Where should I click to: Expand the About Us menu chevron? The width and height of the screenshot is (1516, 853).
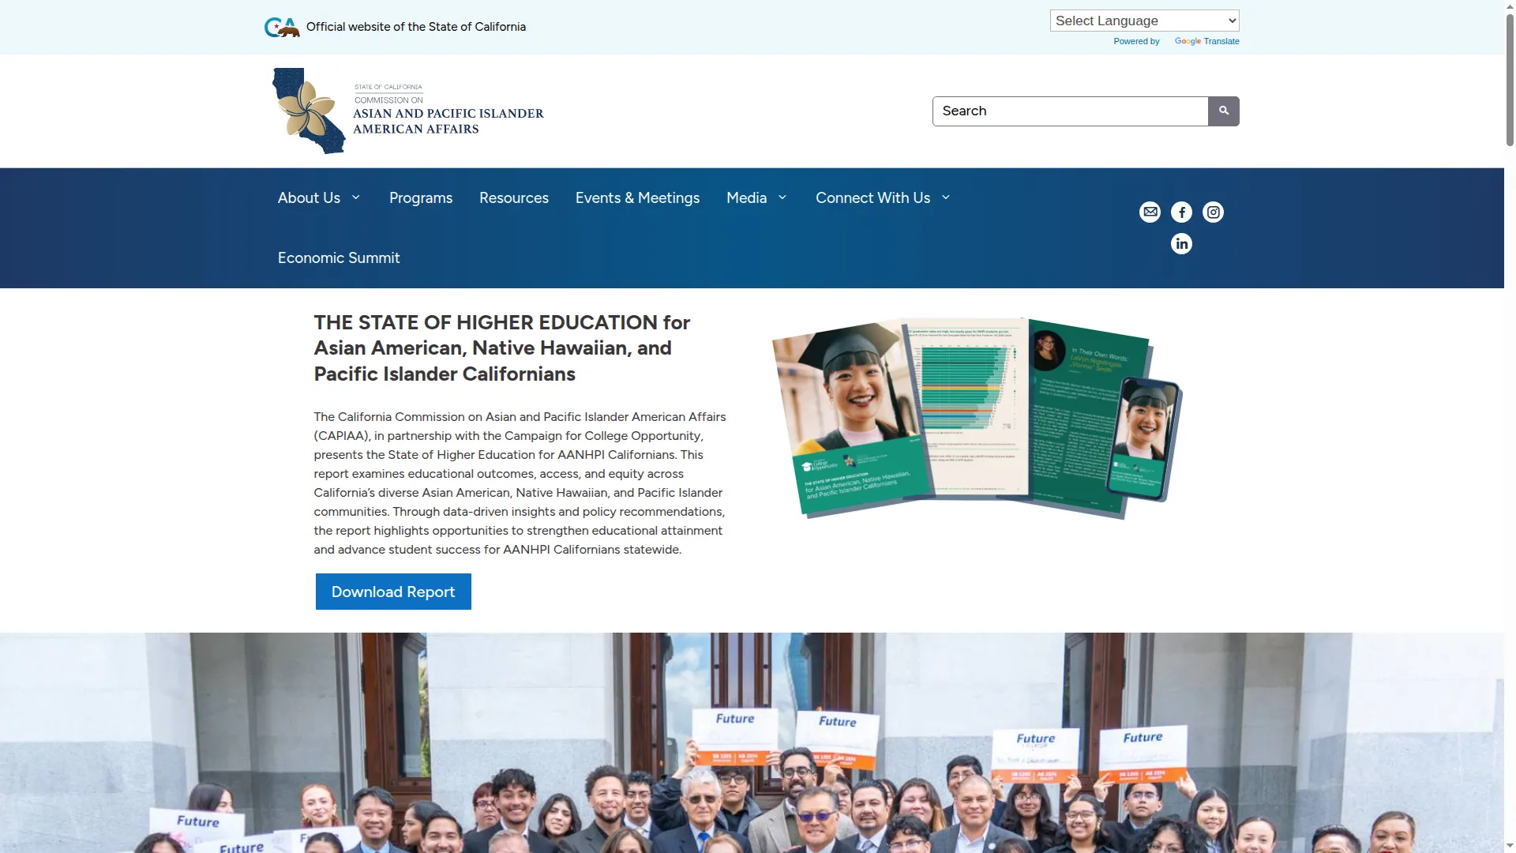(x=356, y=197)
